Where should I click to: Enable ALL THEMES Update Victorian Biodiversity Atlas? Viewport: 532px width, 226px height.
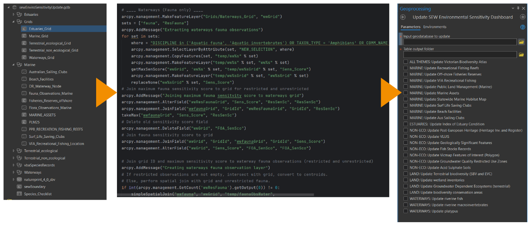pos(405,62)
